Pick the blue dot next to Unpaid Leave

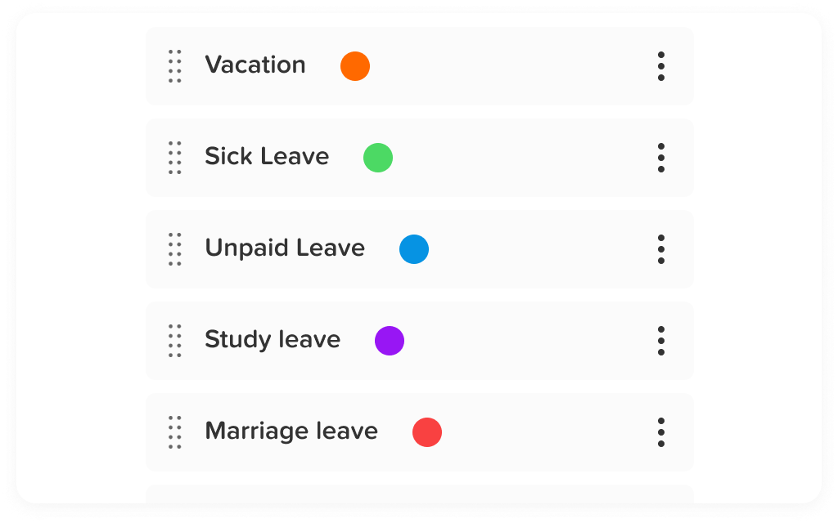click(x=414, y=249)
